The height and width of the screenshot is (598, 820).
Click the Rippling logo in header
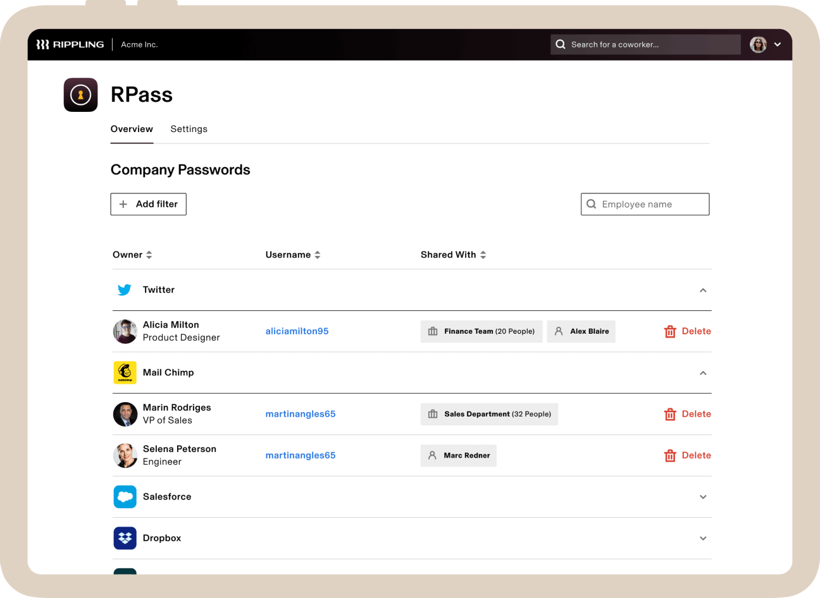point(70,44)
